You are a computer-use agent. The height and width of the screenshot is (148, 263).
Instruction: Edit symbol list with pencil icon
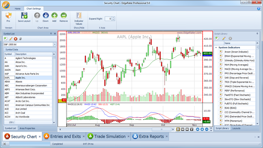pyautogui.click(x=11, y=39)
